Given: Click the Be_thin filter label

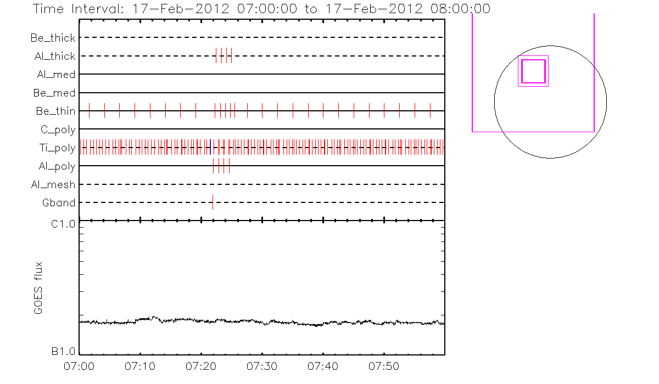Looking at the screenshot, I should pyautogui.click(x=55, y=111).
